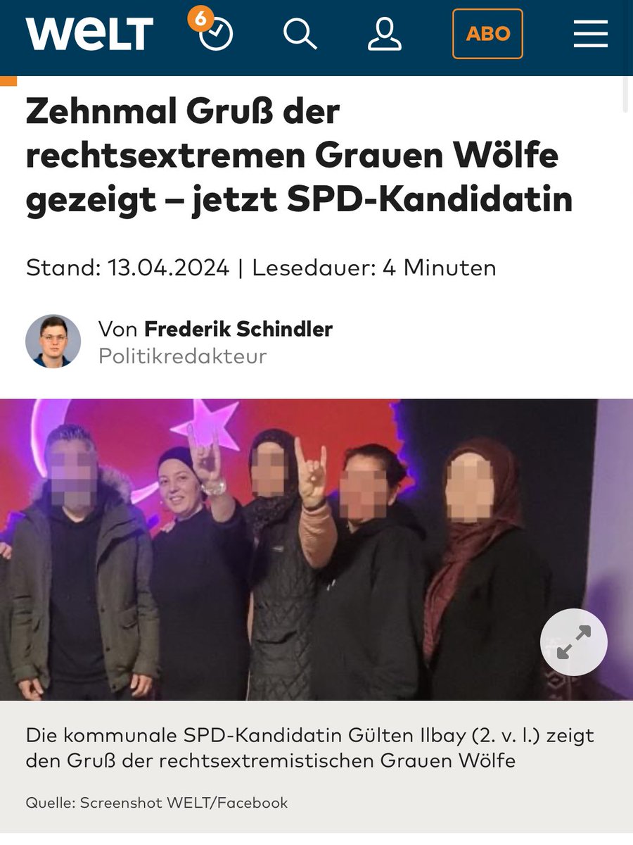Click the Grauen Wölfe line in the headline

point(292,156)
